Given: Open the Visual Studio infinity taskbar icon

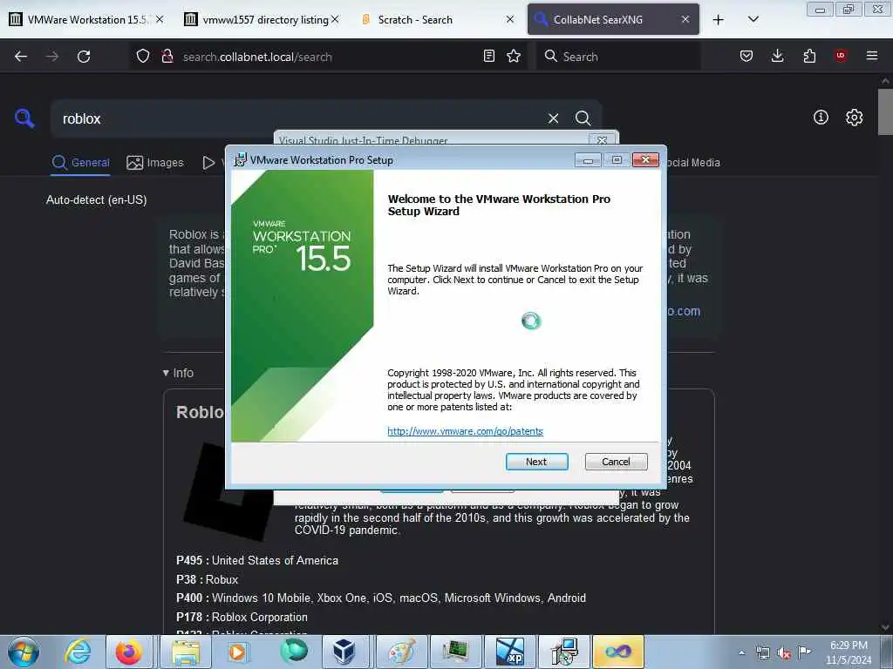Looking at the screenshot, I should pyautogui.click(x=618, y=652).
